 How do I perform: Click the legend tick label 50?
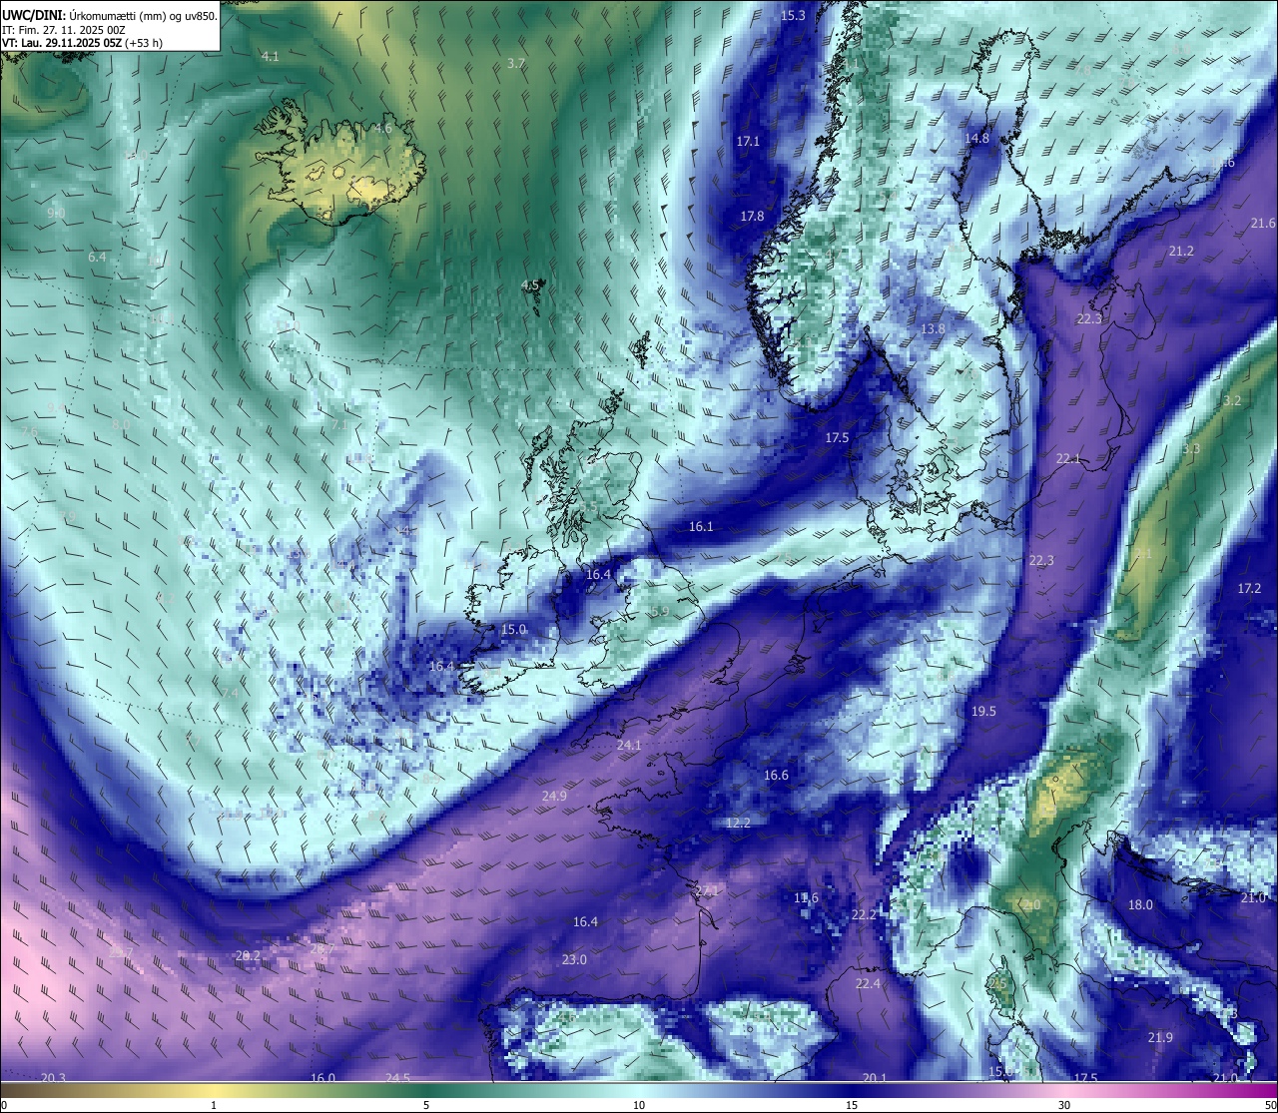1269,1105
